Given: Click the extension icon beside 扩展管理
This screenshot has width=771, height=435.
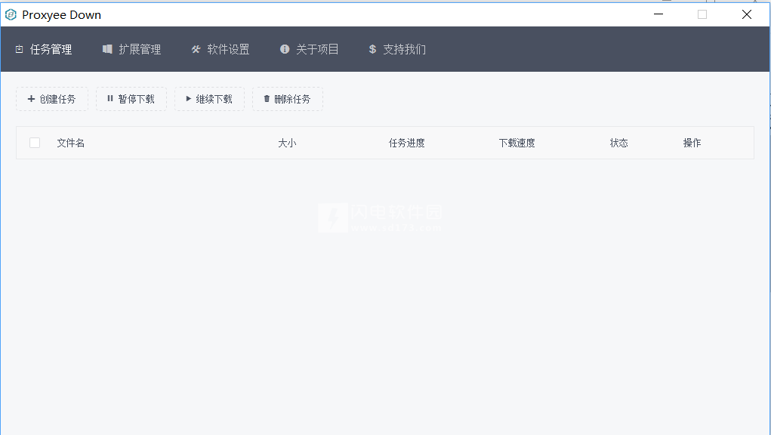Looking at the screenshot, I should 107,49.
